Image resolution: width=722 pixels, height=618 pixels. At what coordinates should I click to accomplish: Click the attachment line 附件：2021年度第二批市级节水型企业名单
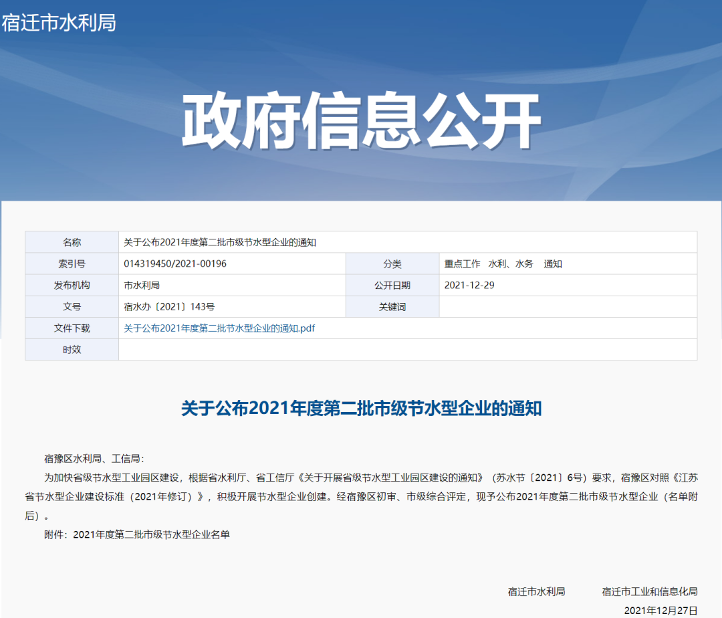point(137,534)
